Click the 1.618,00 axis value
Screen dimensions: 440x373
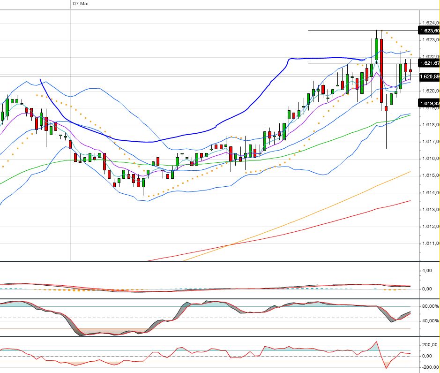[x=431, y=125]
